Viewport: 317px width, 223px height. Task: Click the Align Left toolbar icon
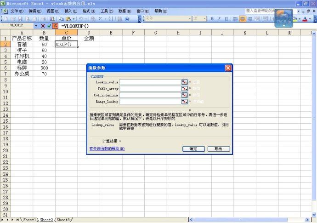(x=235, y=19)
